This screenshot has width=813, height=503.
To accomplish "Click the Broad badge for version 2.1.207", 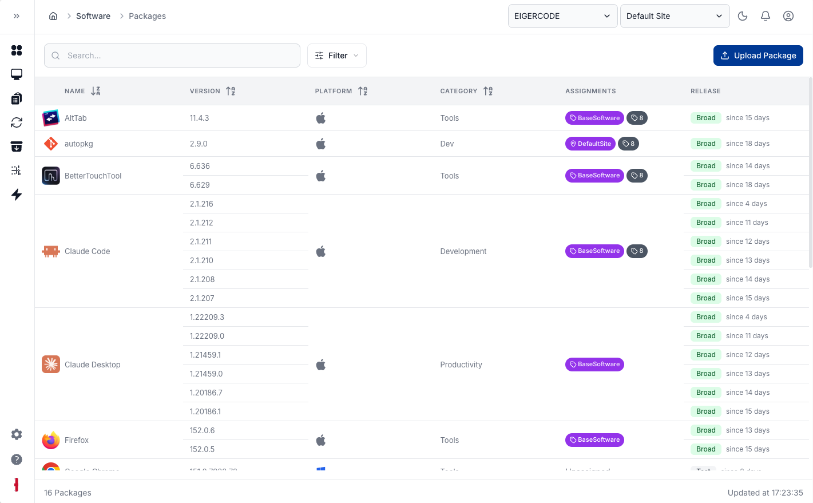I will point(706,298).
